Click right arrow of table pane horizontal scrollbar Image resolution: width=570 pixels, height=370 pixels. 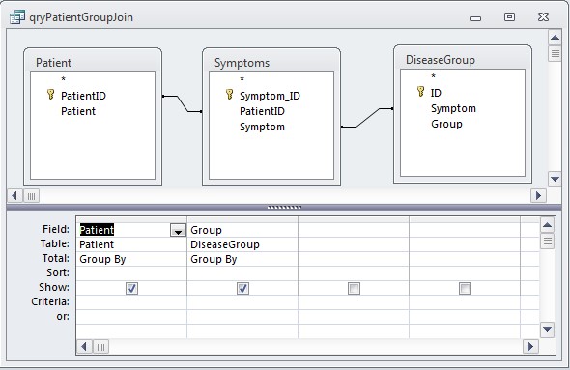pos(538,196)
